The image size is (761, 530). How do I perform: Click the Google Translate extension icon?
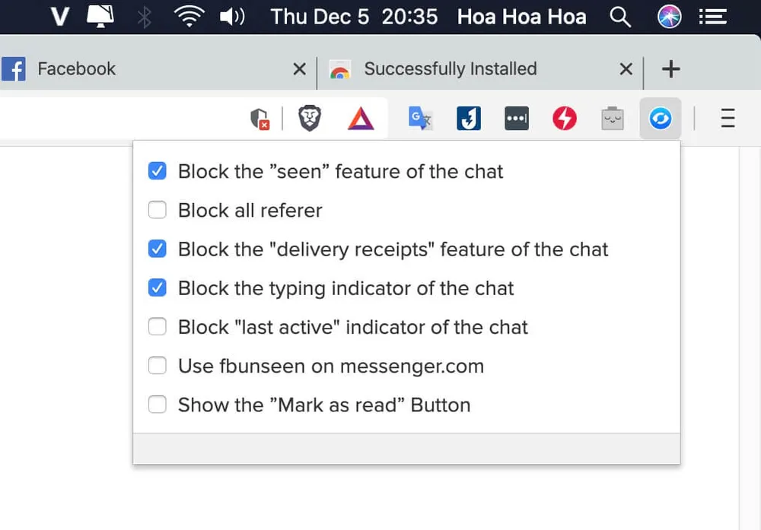[x=420, y=119]
